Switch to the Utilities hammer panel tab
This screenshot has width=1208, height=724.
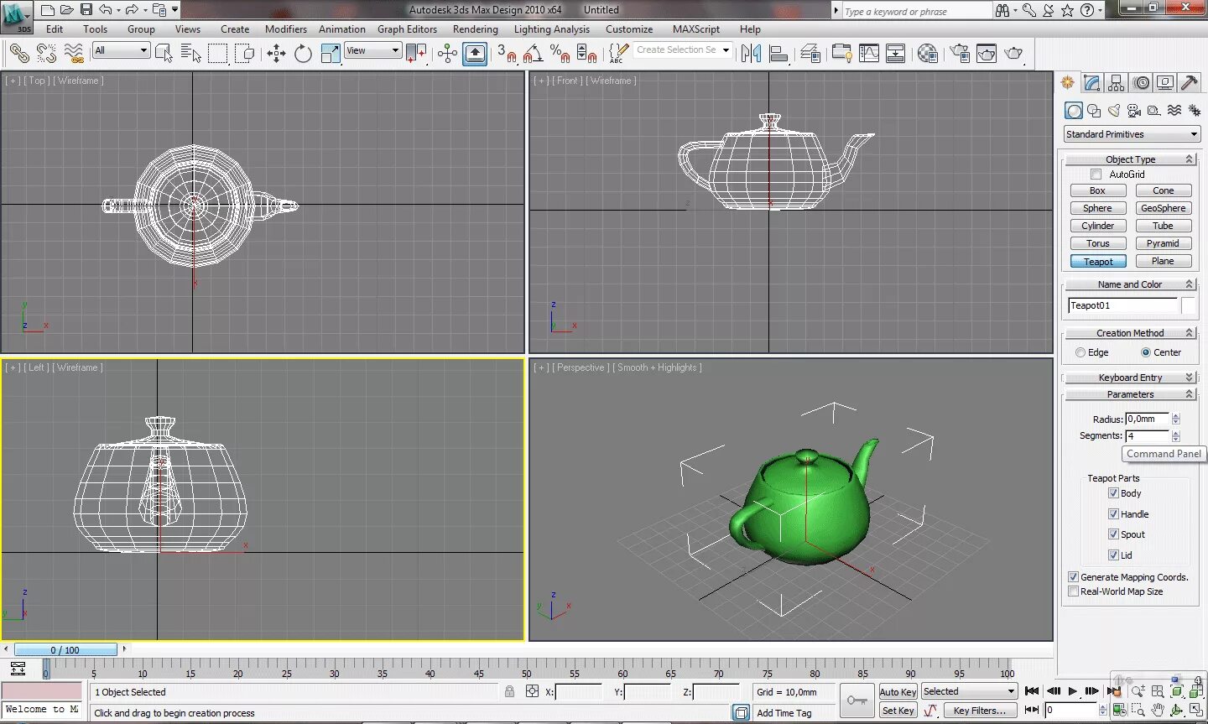(x=1189, y=82)
